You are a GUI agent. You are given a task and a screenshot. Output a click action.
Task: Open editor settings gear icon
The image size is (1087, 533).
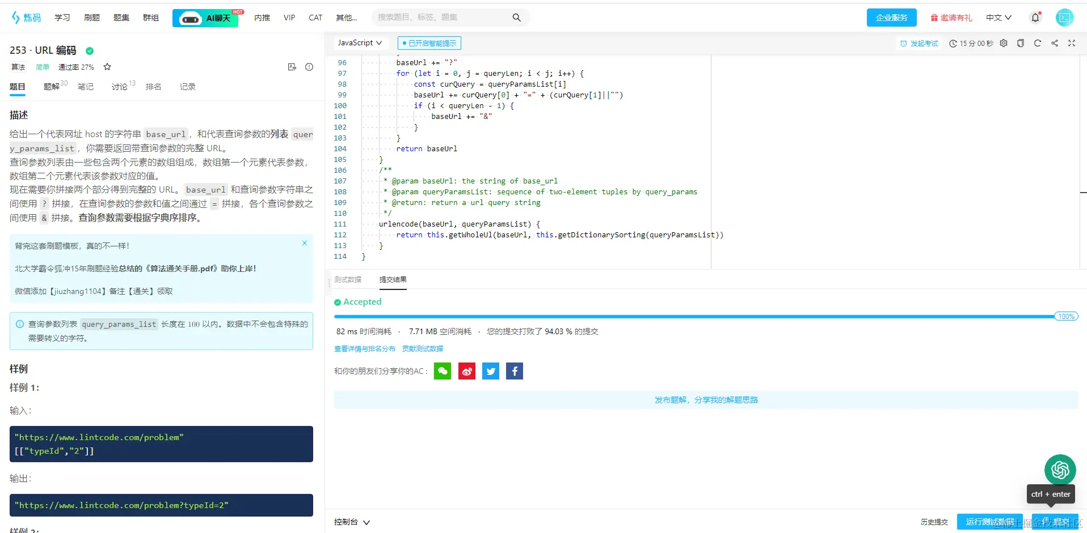[x=1004, y=43]
